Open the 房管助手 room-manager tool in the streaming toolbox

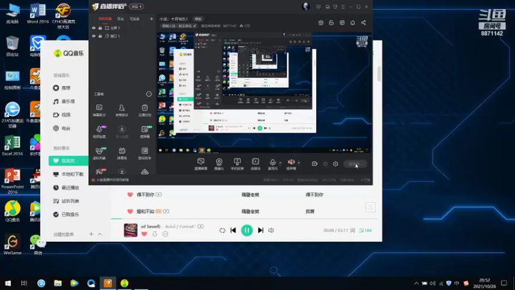coord(122,110)
